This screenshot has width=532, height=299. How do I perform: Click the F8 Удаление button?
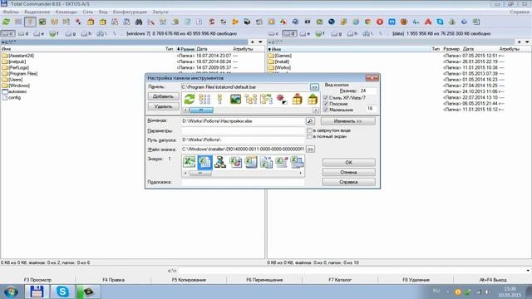[416, 280]
